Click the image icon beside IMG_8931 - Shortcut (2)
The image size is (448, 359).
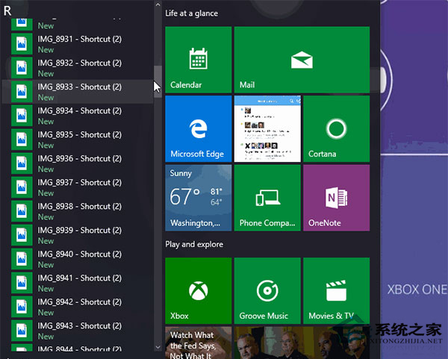pos(22,44)
